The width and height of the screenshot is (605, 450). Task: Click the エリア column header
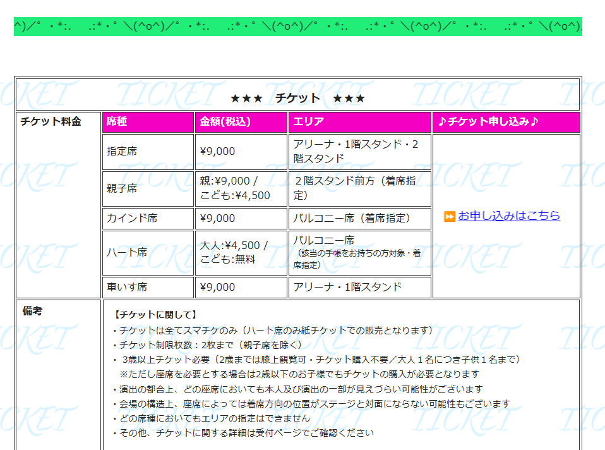pyautogui.click(x=359, y=122)
